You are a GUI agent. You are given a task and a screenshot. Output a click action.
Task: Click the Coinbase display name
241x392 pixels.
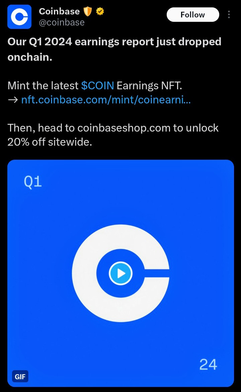click(59, 11)
